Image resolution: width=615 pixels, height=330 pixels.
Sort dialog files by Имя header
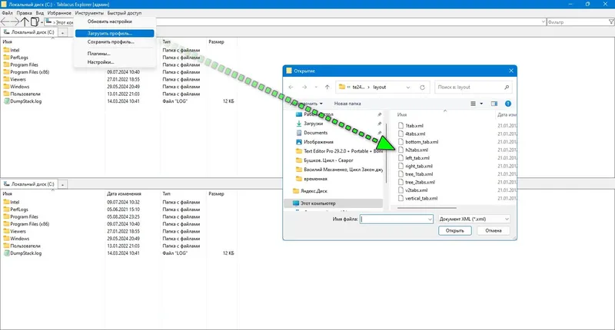[x=402, y=114]
